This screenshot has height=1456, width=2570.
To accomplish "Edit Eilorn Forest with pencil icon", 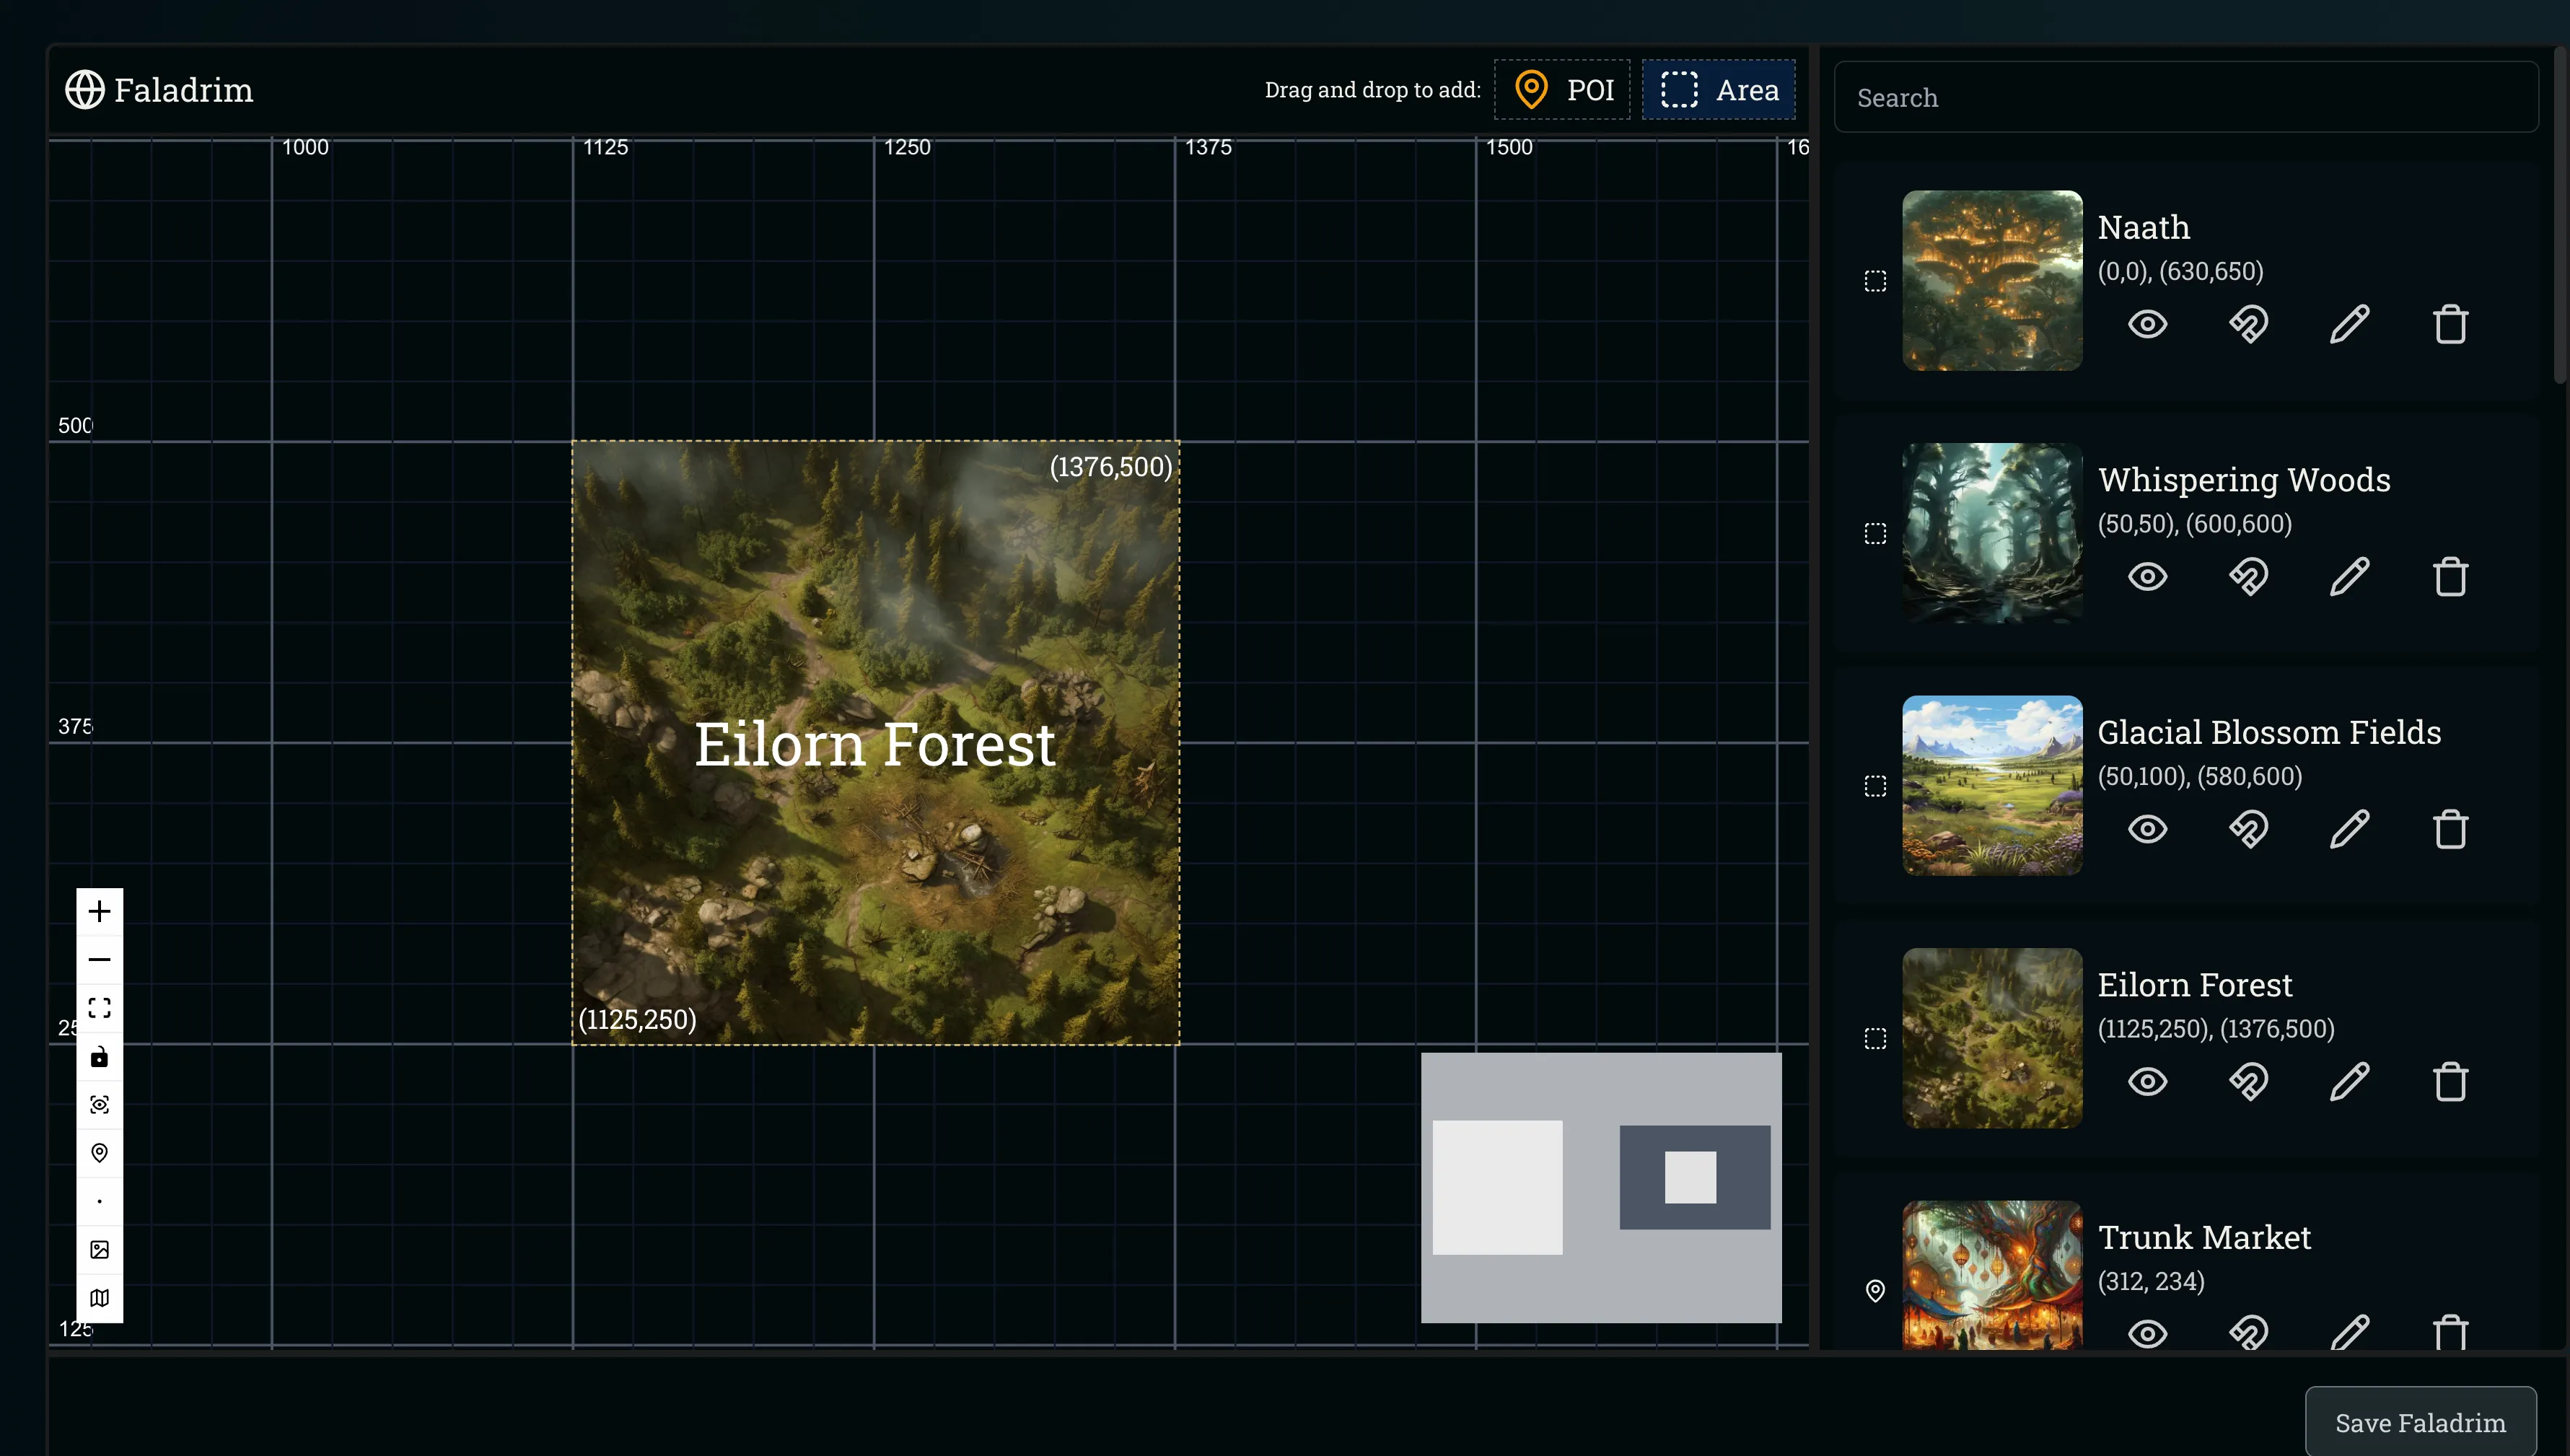I will (2349, 1082).
